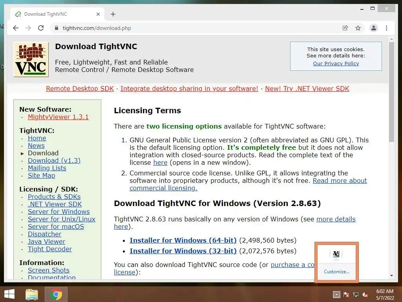402x302 pixels.
Task: Open the Chrome three-dot menu
Action: tap(386, 28)
